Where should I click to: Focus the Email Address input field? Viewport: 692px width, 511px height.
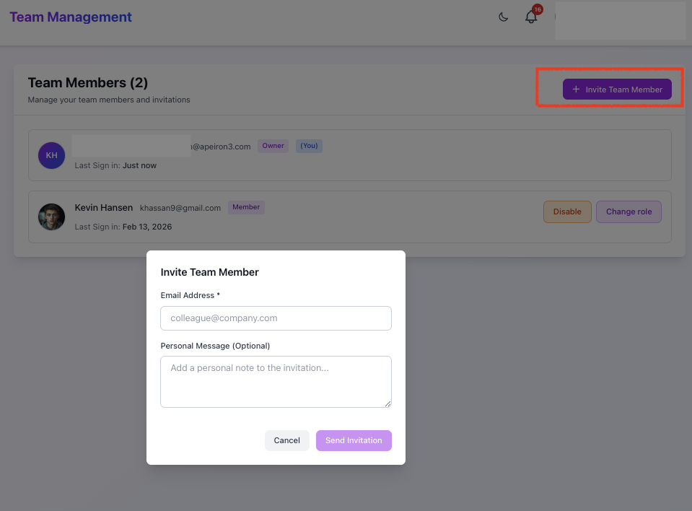tap(276, 318)
